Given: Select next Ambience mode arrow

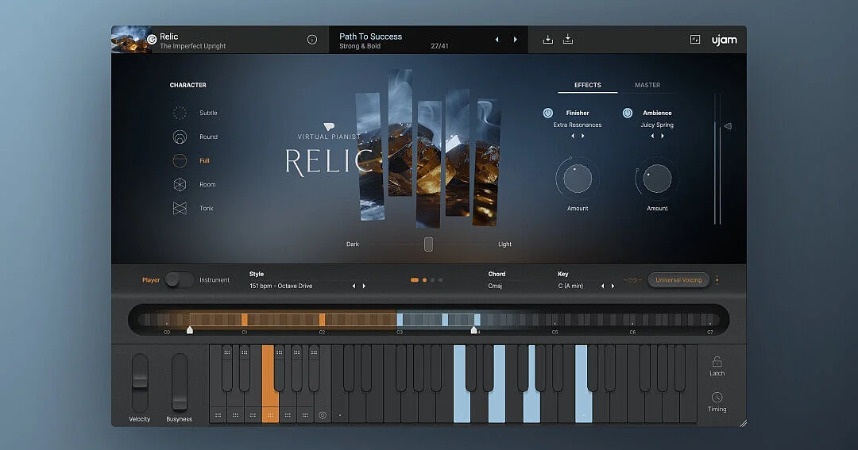Looking at the screenshot, I should click(x=663, y=137).
